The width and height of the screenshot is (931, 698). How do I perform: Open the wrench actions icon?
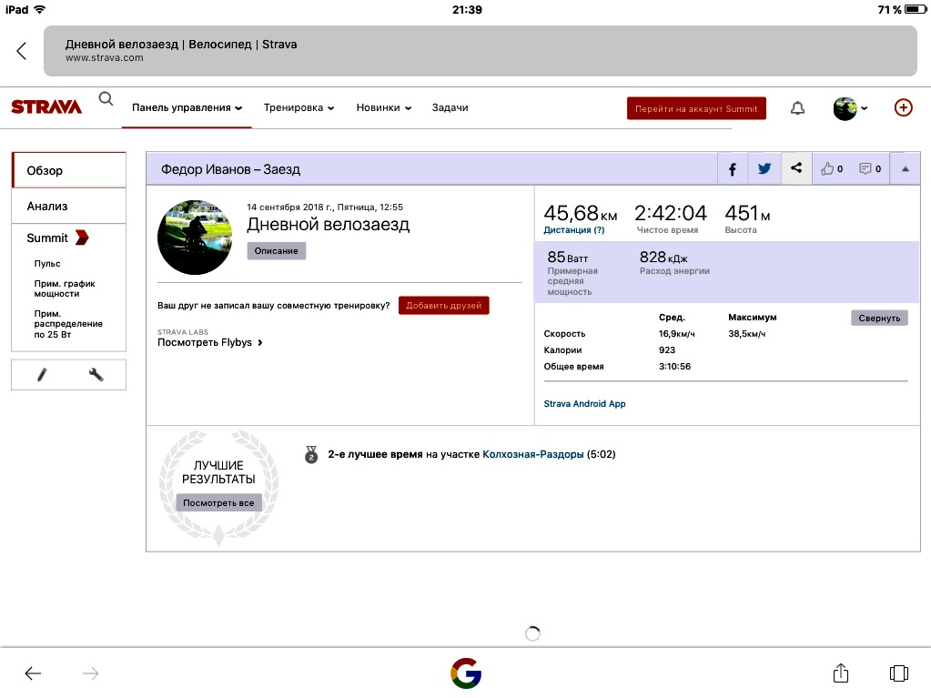point(96,374)
